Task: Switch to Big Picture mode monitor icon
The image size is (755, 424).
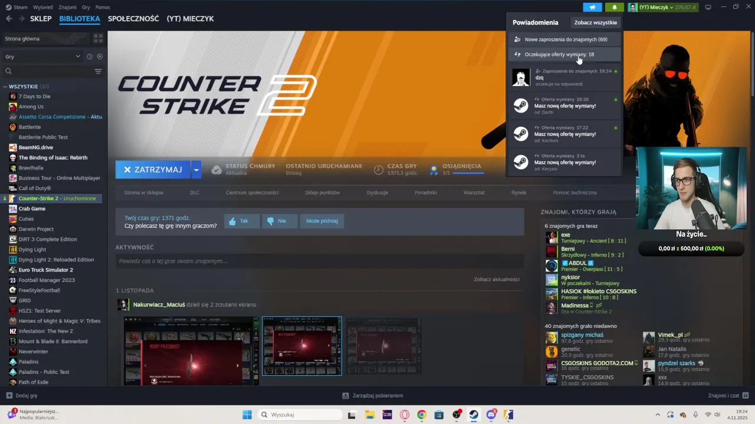Action: click(x=708, y=7)
